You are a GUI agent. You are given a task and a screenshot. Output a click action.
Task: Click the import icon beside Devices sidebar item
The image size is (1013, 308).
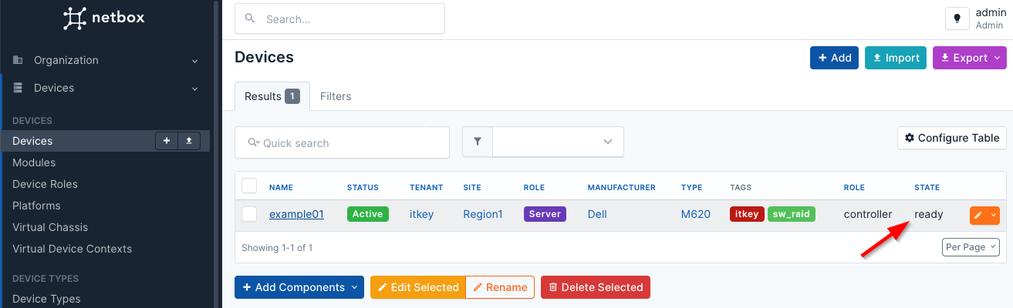click(x=189, y=141)
